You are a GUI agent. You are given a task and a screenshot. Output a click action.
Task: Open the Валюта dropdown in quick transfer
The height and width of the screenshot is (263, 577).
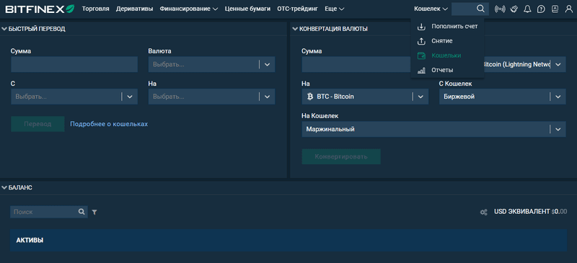[x=211, y=64]
